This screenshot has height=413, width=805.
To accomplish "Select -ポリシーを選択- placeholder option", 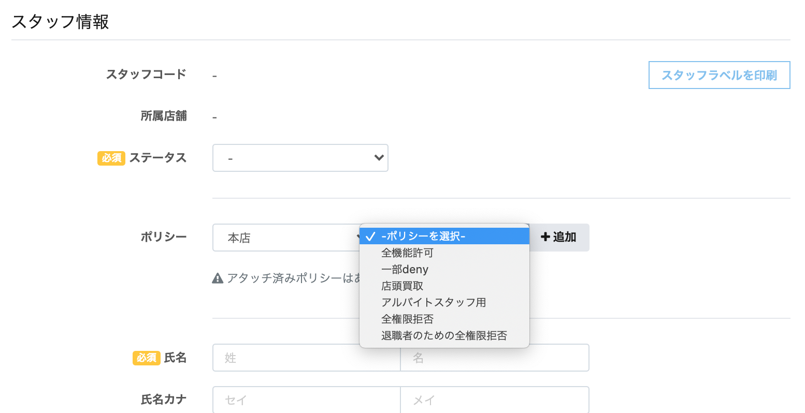I will (444, 236).
